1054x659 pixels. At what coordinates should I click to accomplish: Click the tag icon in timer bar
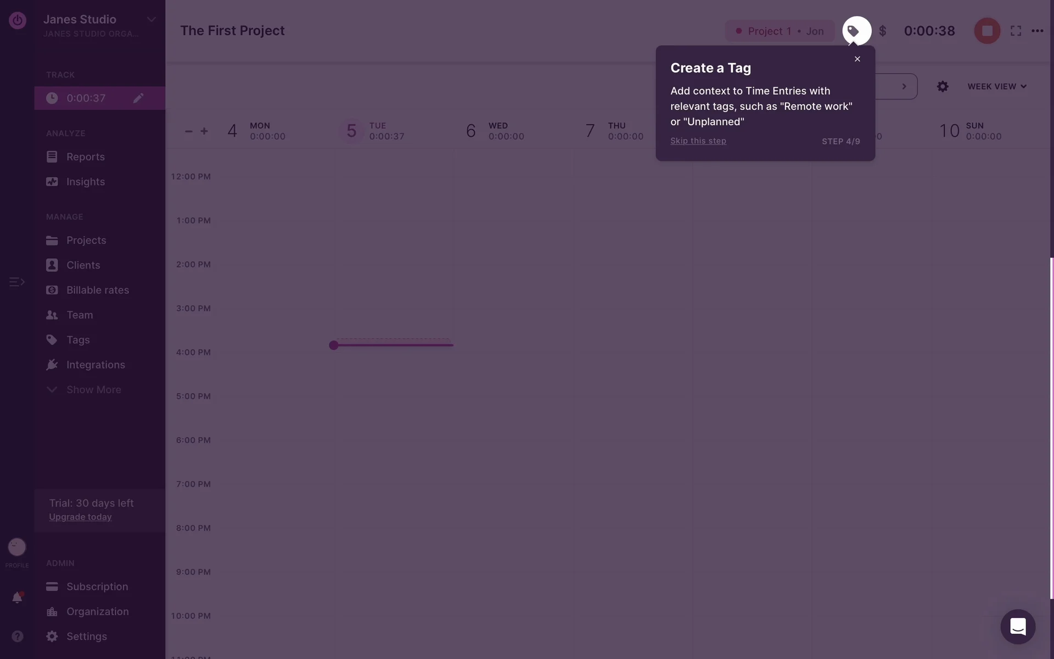[856, 31]
